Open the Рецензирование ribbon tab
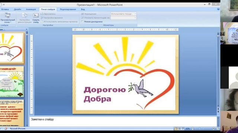The image size is (238, 133). pos(68,9)
